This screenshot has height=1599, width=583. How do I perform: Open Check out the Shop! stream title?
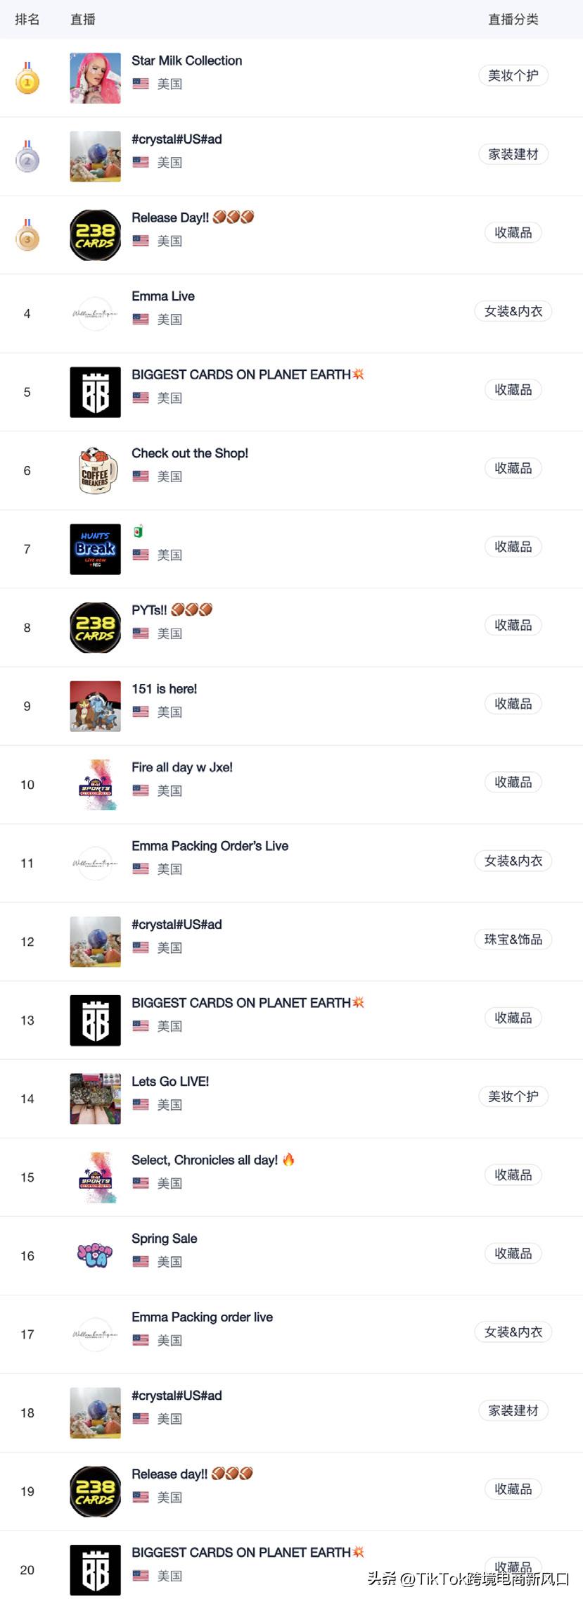(190, 453)
